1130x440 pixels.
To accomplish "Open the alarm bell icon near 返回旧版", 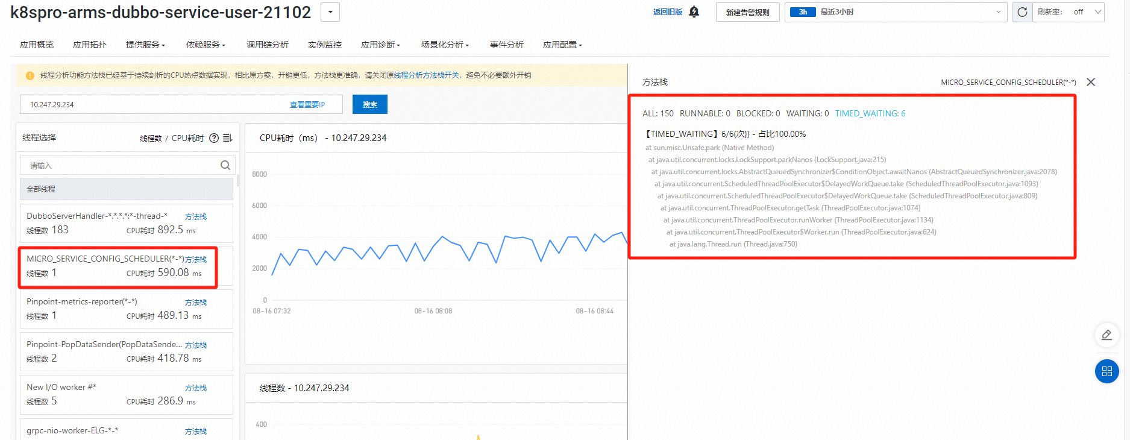I will (x=694, y=12).
